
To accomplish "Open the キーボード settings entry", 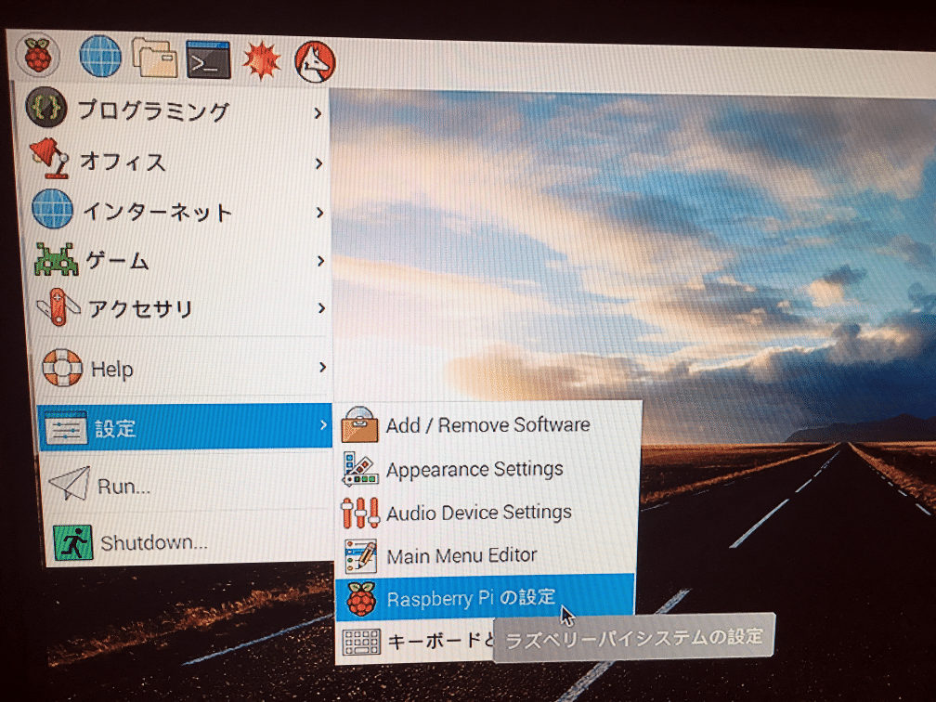I will (x=416, y=643).
